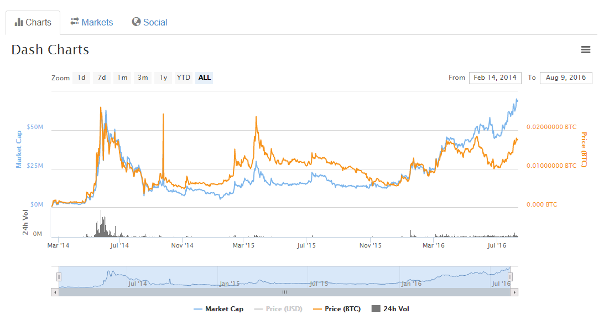The image size is (604, 319).
Task: Select the 1y zoom range
Action: tap(163, 78)
